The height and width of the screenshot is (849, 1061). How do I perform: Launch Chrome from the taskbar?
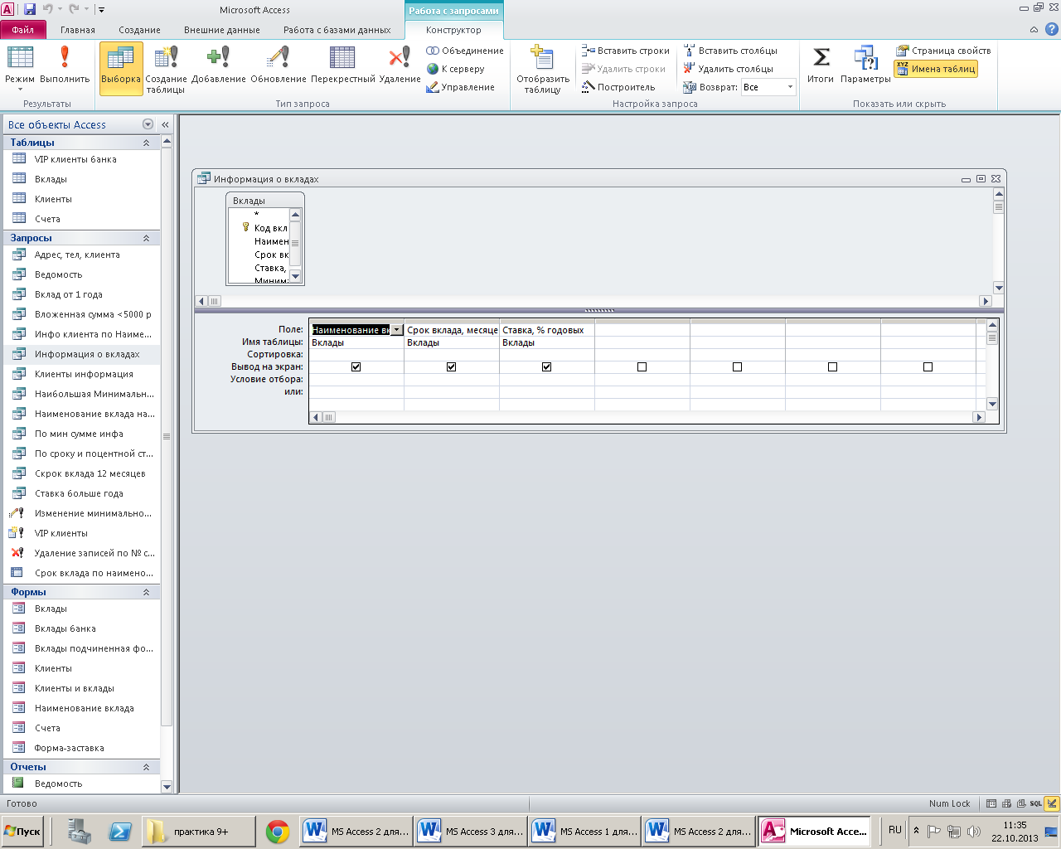click(x=277, y=832)
